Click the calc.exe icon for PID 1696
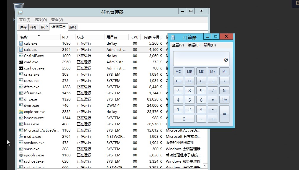 click(x=21, y=43)
